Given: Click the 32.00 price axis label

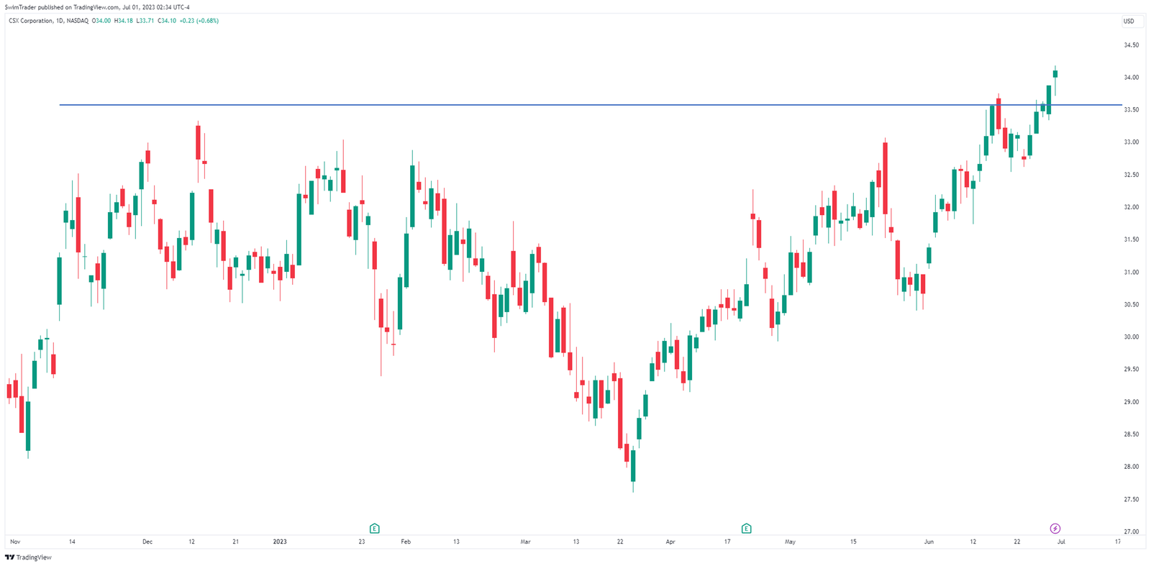Looking at the screenshot, I should click(x=1131, y=207).
